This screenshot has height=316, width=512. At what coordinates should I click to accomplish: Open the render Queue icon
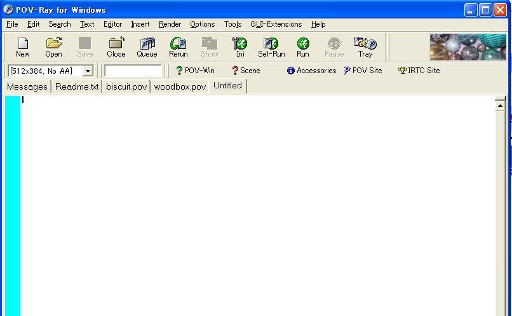tap(147, 47)
